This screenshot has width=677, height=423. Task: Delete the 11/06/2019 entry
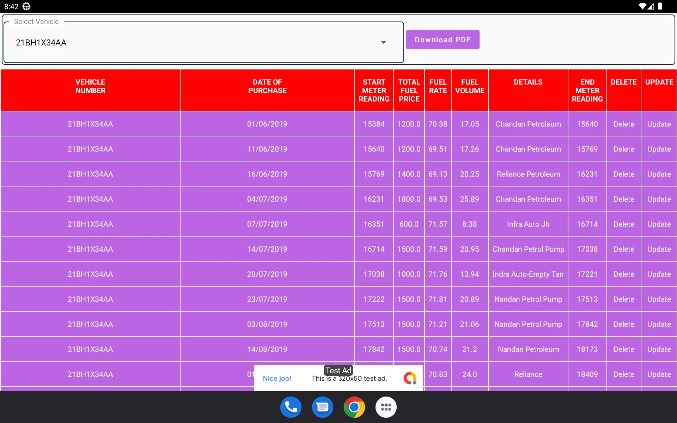623,149
